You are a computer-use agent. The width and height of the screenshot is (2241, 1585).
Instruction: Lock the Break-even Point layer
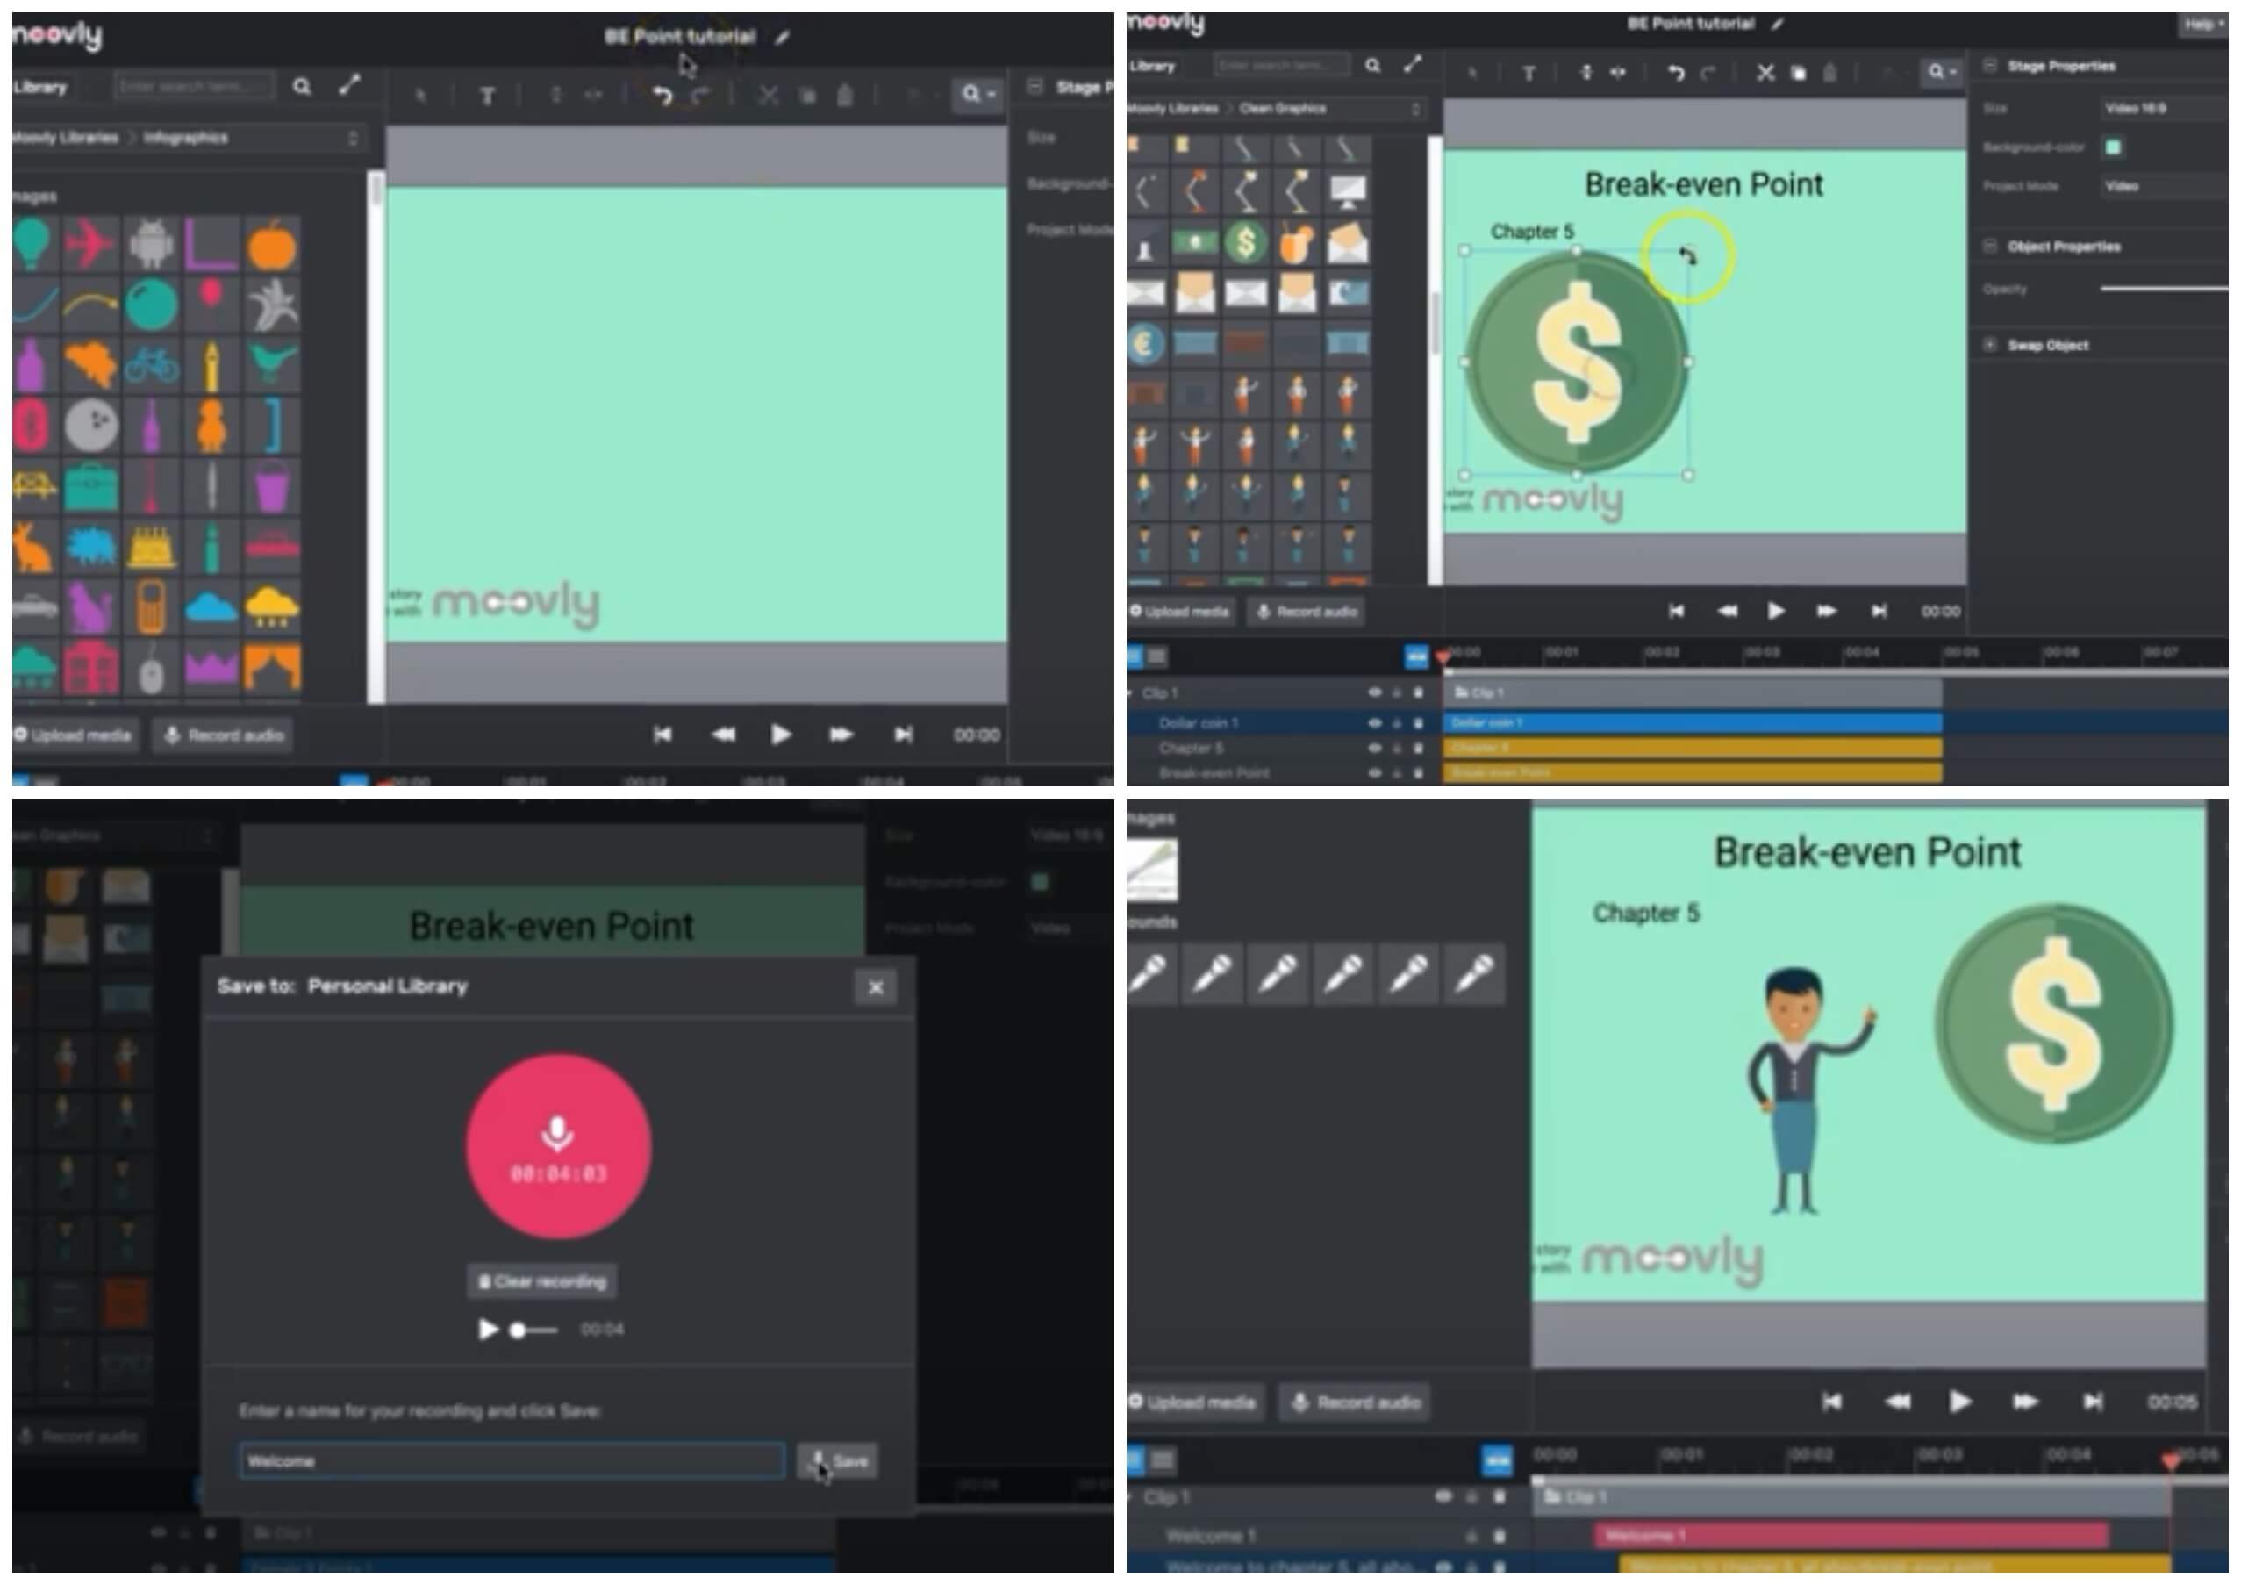click(1397, 773)
